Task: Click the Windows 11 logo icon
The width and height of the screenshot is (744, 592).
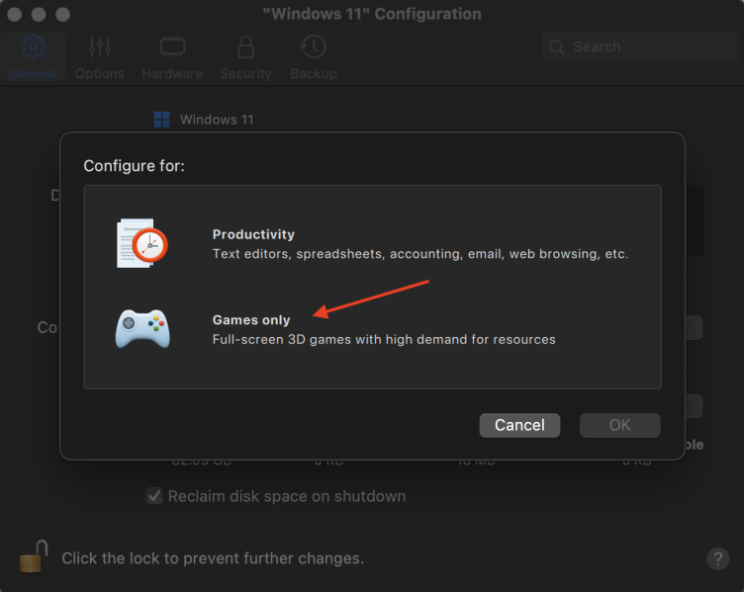Action: (x=162, y=120)
